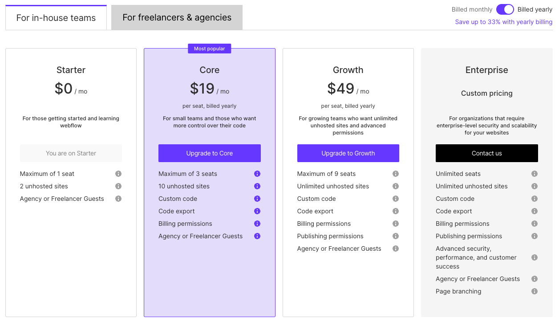
Task: Show info for Enterprise Page branching
Action: click(535, 291)
